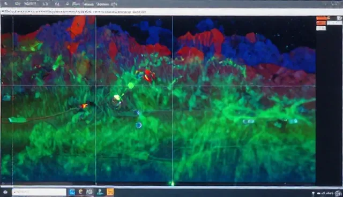Click the glass circle marker on the heatmap
343x197 pixels.
click(116, 102)
